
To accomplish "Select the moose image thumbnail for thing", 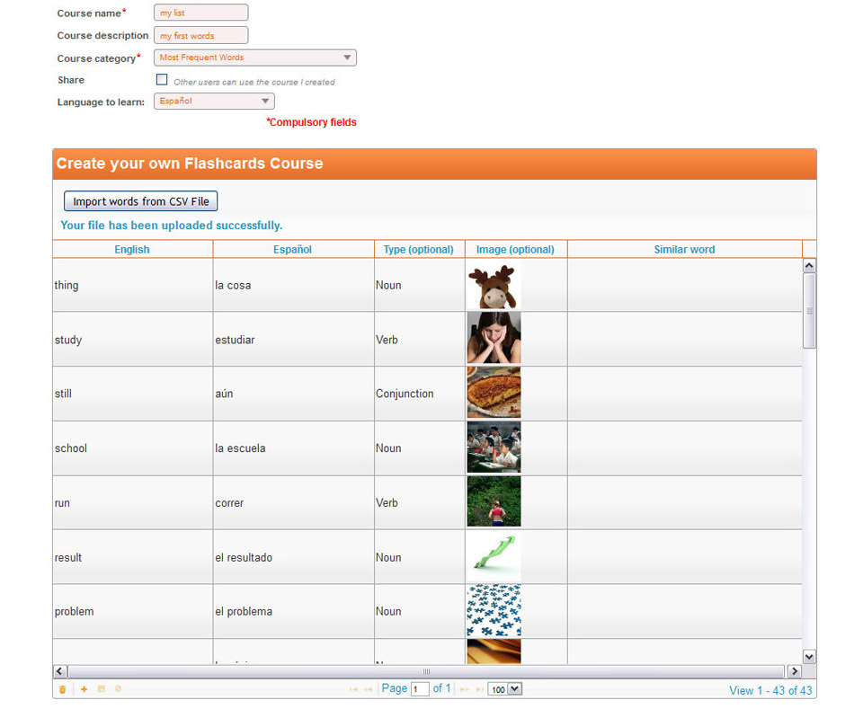I will pos(494,286).
